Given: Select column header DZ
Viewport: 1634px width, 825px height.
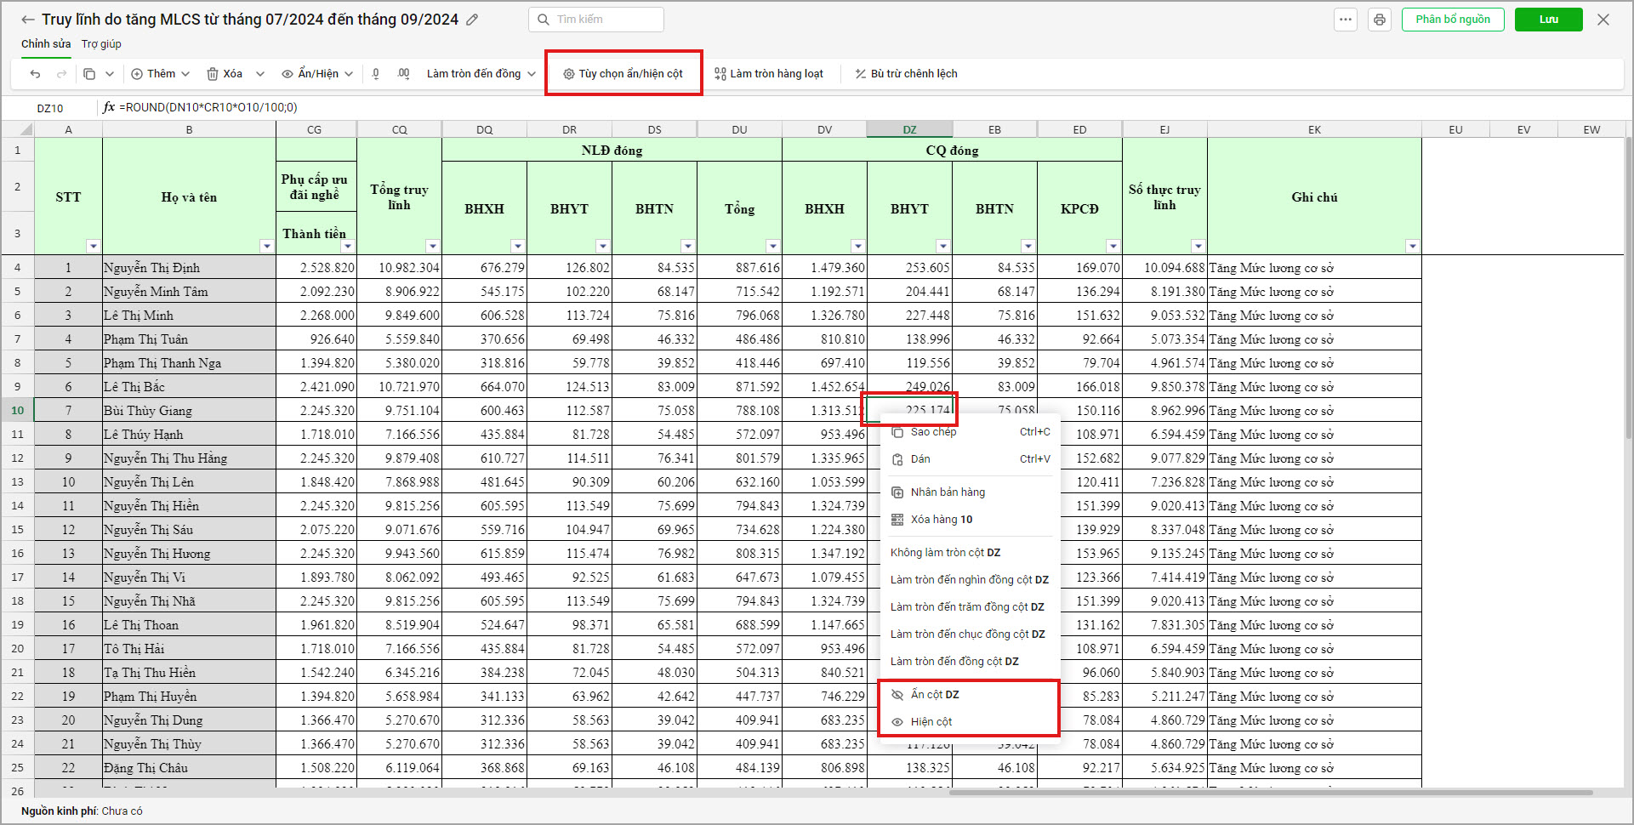Looking at the screenshot, I should tap(909, 130).
